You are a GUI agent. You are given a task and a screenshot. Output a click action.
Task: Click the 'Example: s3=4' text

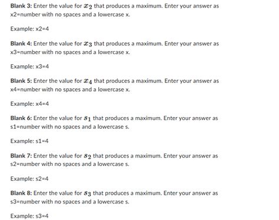[x=29, y=216]
